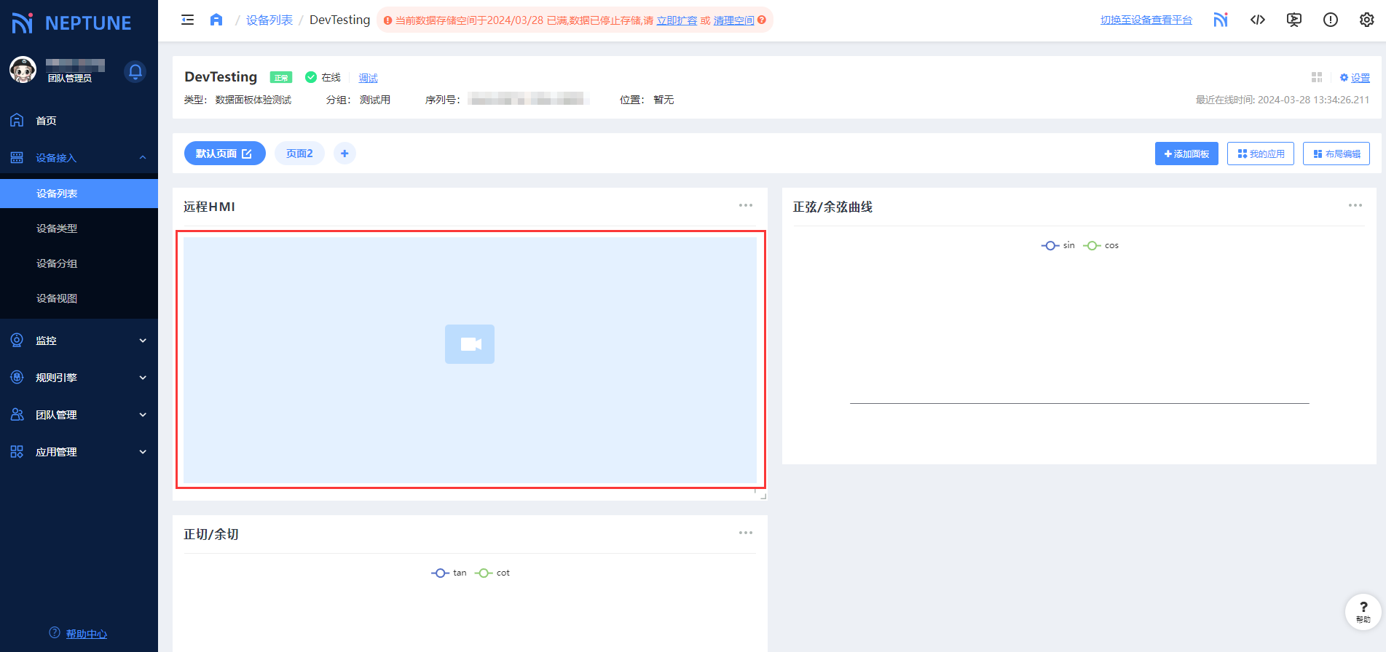Switch to the 页面2 tab
The width and height of the screenshot is (1386, 652).
click(299, 154)
